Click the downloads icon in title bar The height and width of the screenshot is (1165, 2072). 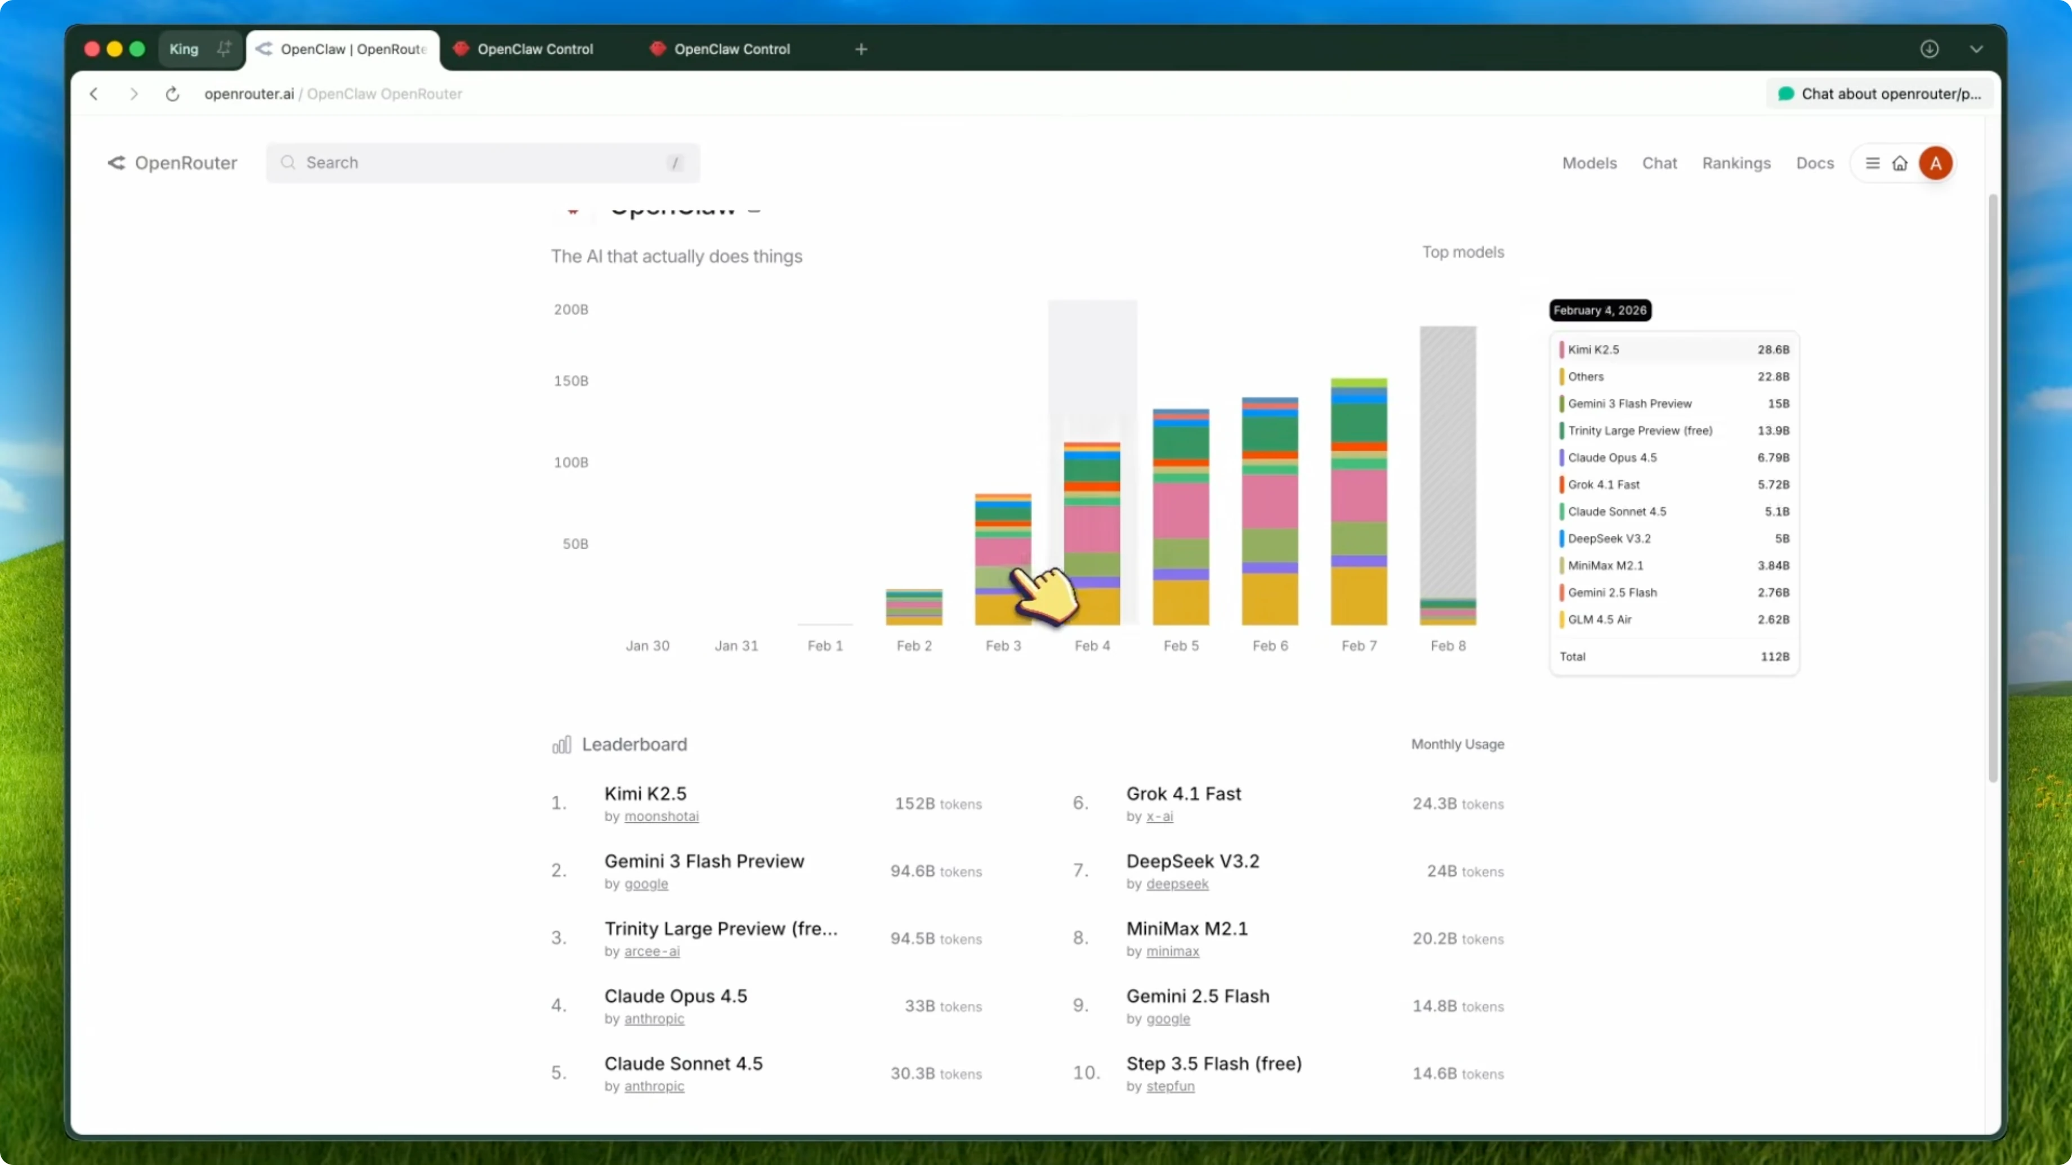click(1929, 49)
